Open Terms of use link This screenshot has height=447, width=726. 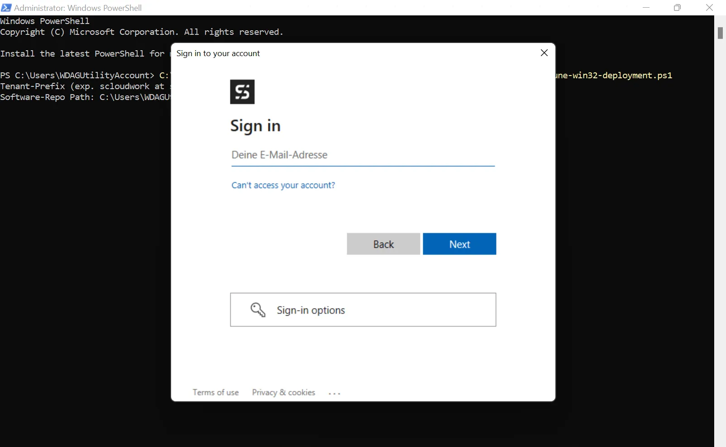pos(215,392)
